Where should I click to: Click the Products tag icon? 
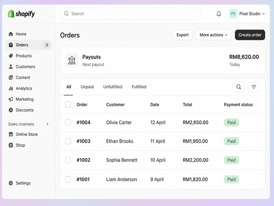pyautogui.click(x=11, y=56)
